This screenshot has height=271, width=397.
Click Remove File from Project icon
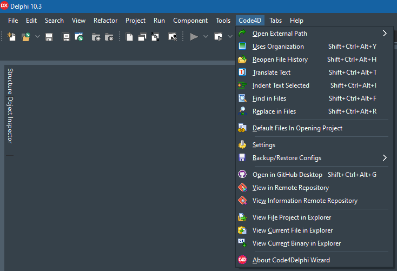(109, 37)
